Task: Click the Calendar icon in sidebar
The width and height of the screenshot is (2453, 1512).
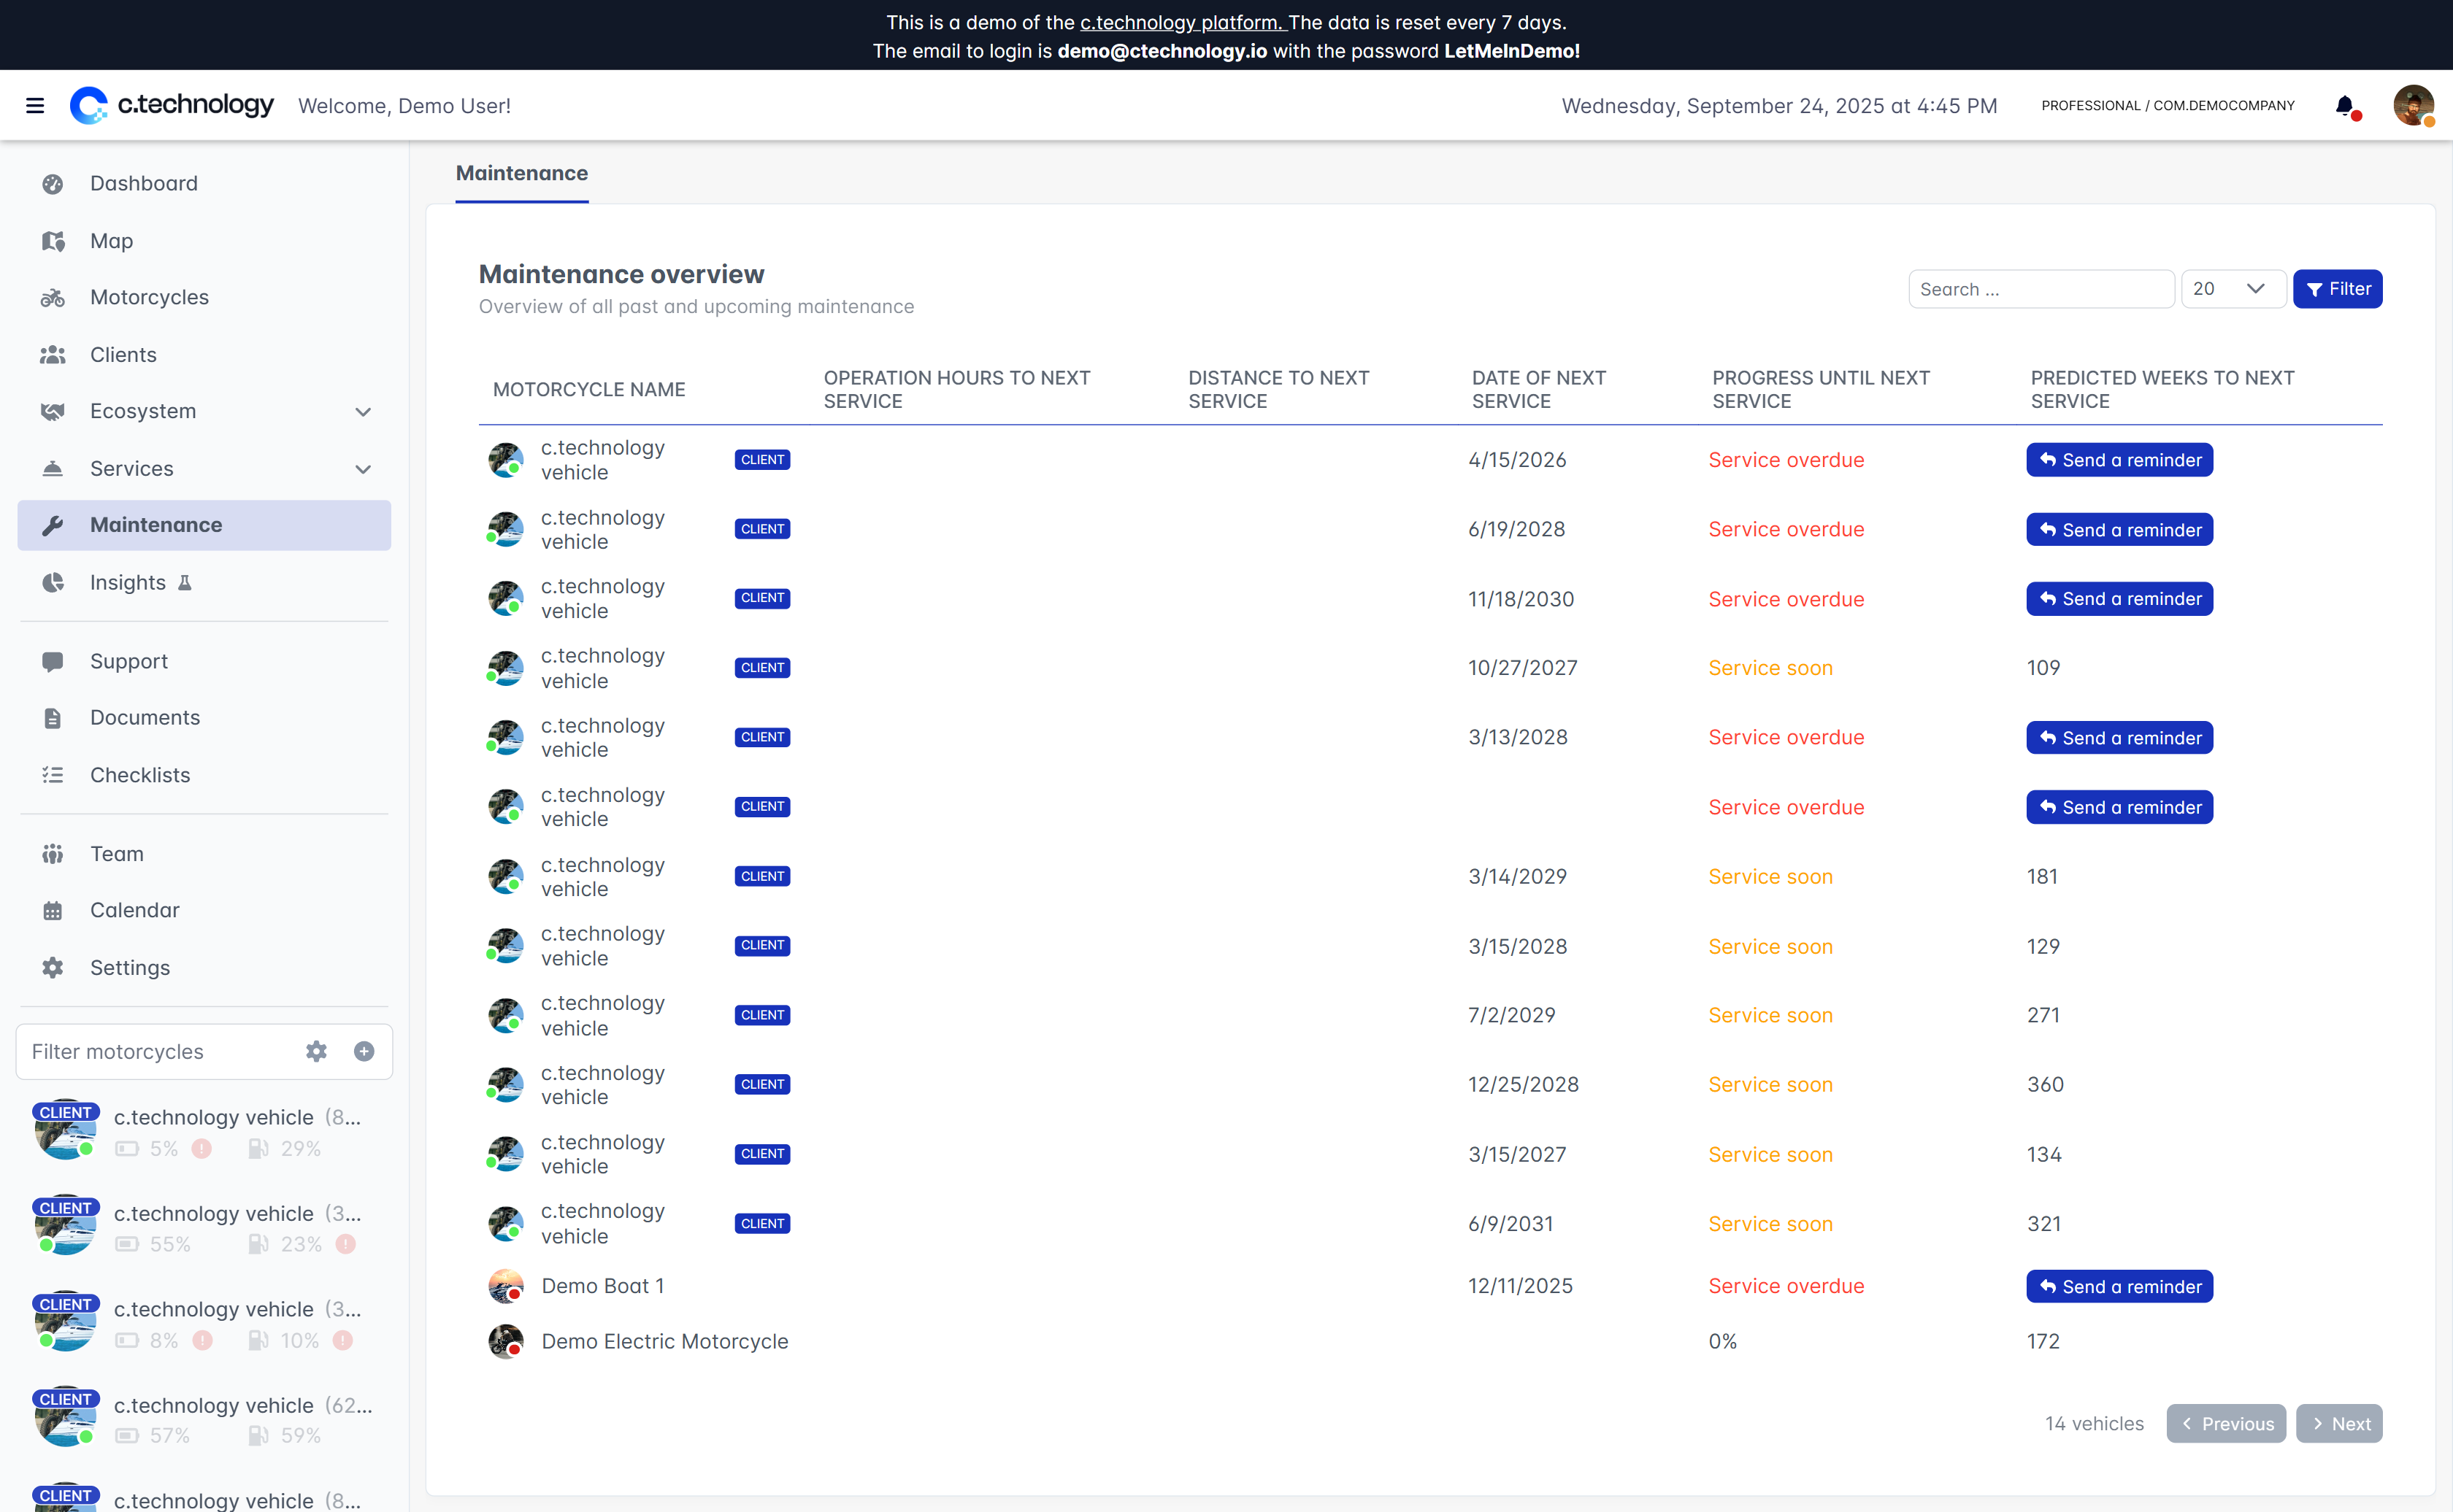Action: (53, 911)
